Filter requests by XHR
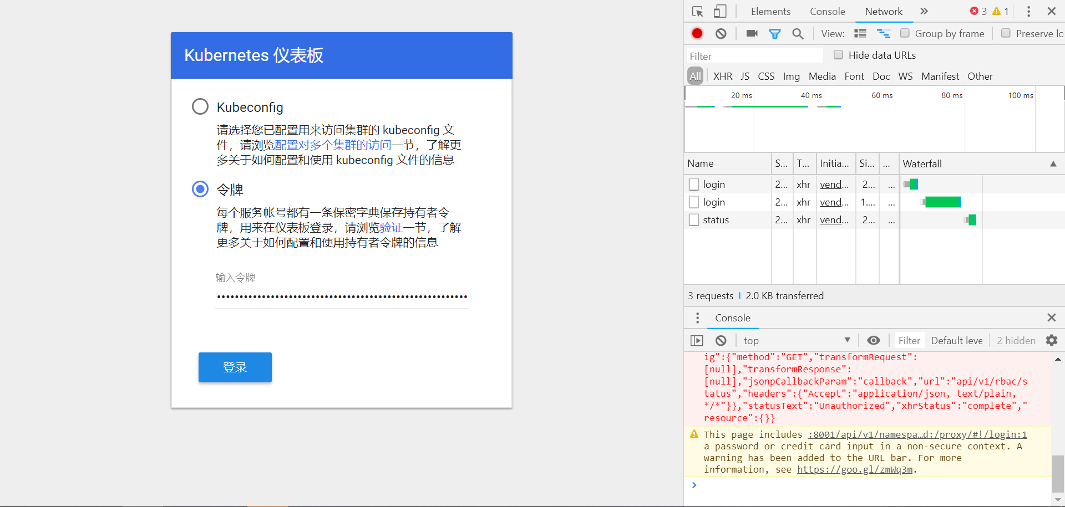This screenshot has width=1065, height=507. click(722, 76)
